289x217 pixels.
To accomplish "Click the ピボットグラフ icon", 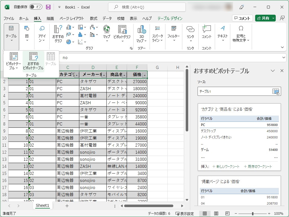I will (122, 33).
